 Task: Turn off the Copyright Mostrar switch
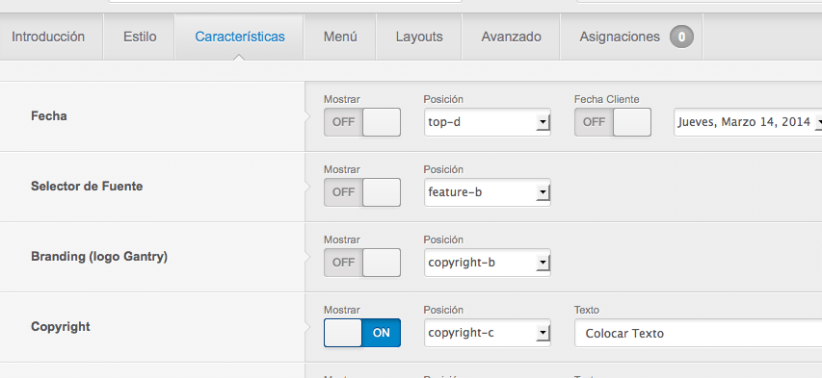pyautogui.click(x=362, y=333)
